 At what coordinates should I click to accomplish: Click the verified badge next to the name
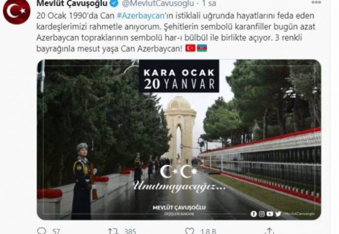(114, 3)
